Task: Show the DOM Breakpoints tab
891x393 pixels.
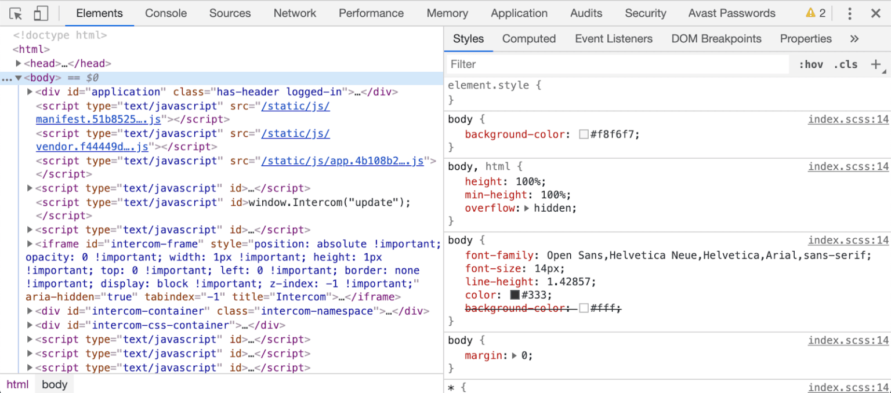Action: 716,39
